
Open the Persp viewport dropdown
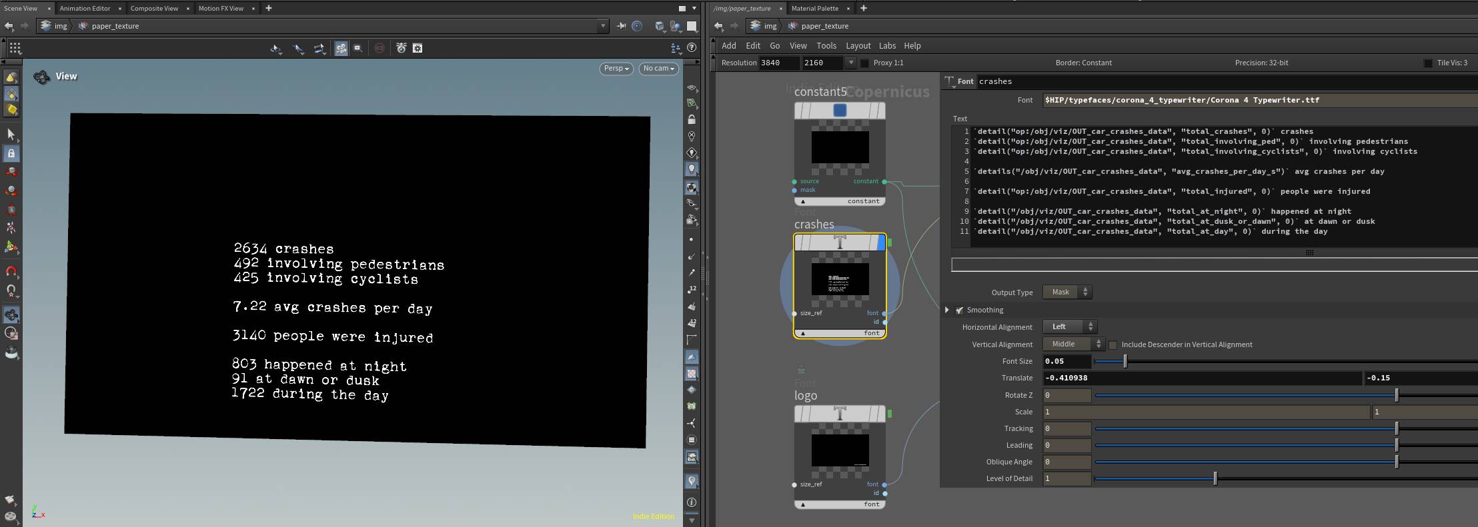tap(616, 69)
